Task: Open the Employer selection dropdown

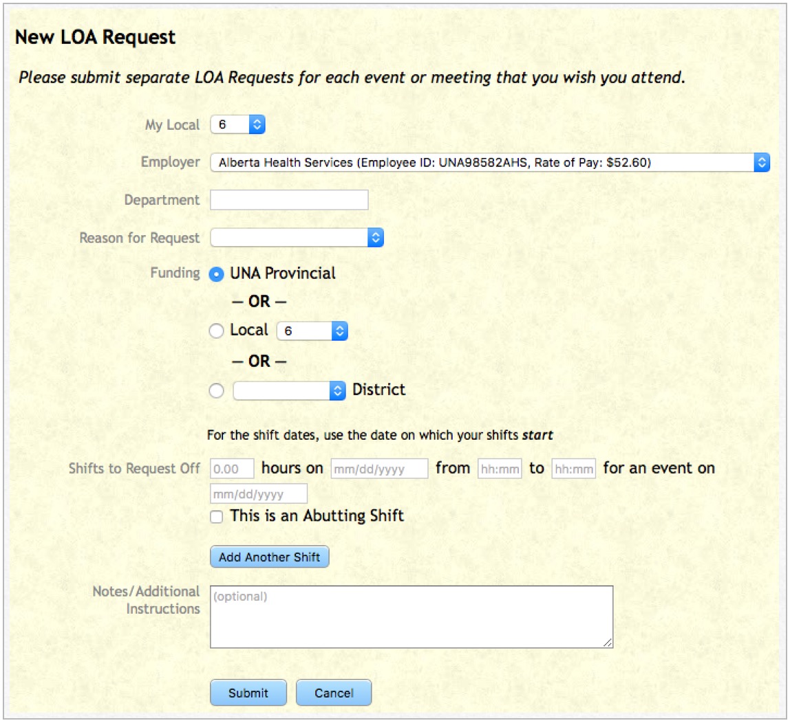Action: (x=482, y=162)
